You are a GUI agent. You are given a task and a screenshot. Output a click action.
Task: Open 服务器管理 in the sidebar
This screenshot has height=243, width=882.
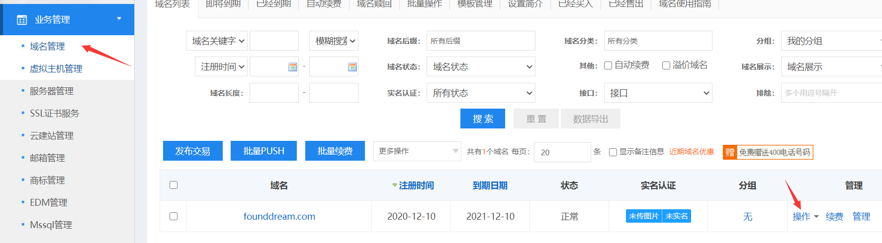(x=52, y=91)
